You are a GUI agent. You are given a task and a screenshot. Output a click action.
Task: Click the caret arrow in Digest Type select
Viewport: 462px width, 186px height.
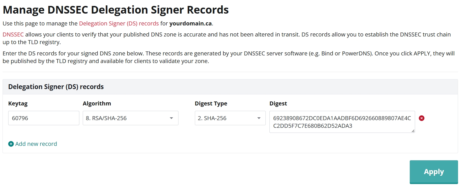click(x=259, y=118)
